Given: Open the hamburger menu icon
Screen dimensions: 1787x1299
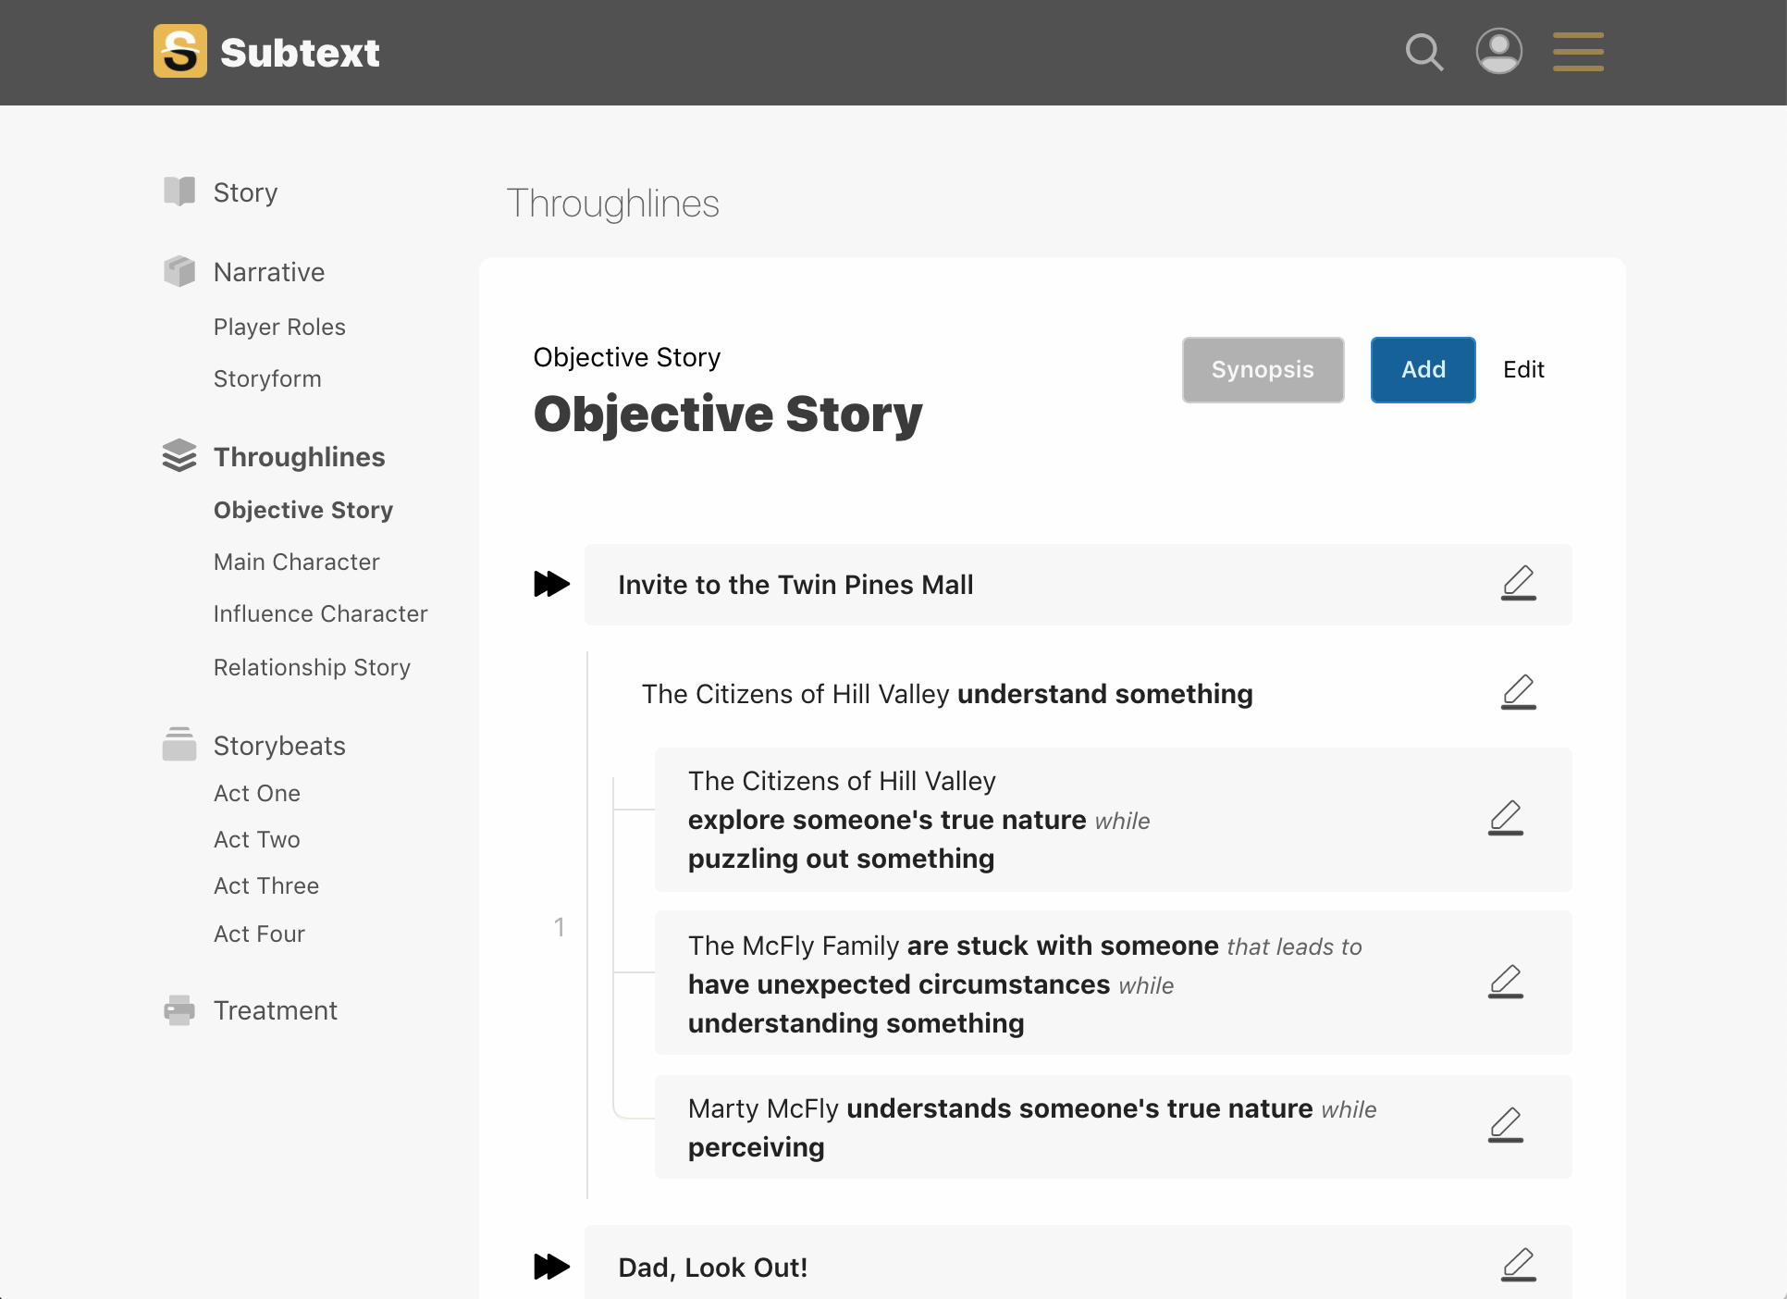Looking at the screenshot, I should [1578, 52].
